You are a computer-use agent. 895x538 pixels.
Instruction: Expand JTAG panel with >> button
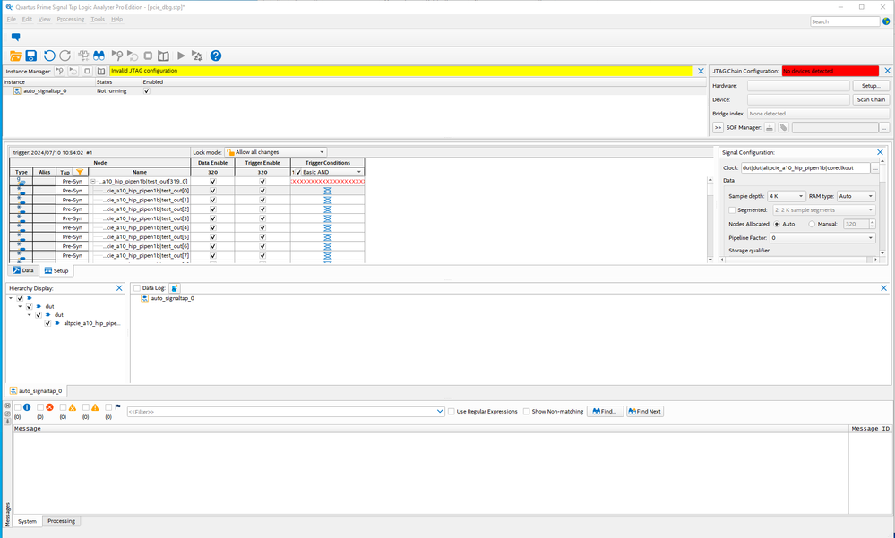718,128
